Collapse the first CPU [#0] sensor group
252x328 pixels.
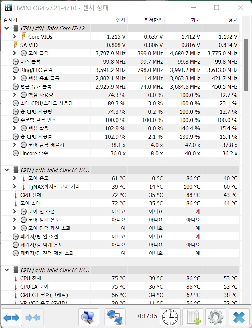tap(7, 28)
